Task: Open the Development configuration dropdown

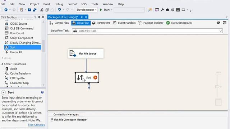Action: [x=87, y=10]
